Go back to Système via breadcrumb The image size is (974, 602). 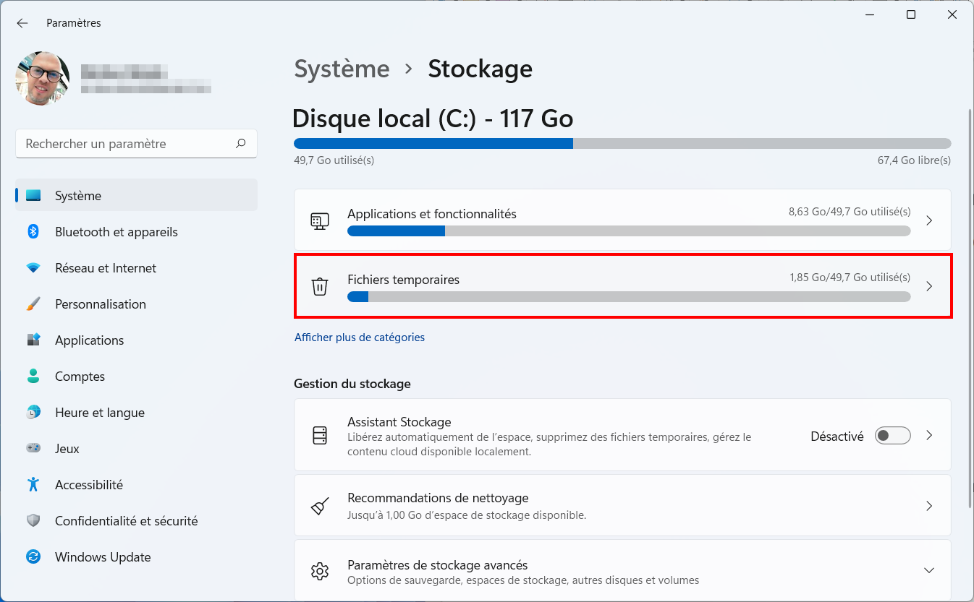coord(342,69)
